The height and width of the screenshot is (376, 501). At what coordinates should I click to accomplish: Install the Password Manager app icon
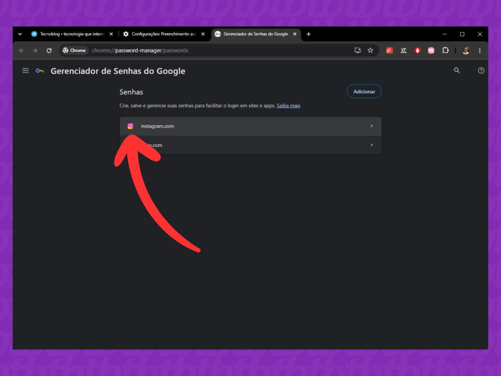(x=357, y=50)
